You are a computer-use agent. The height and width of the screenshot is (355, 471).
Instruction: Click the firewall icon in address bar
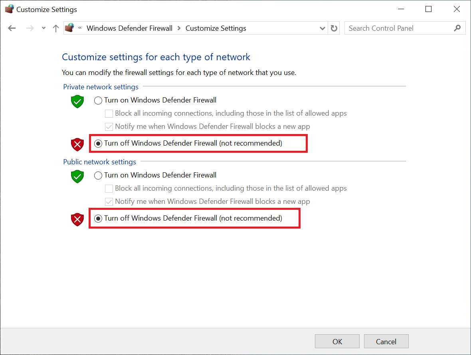tap(69, 28)
